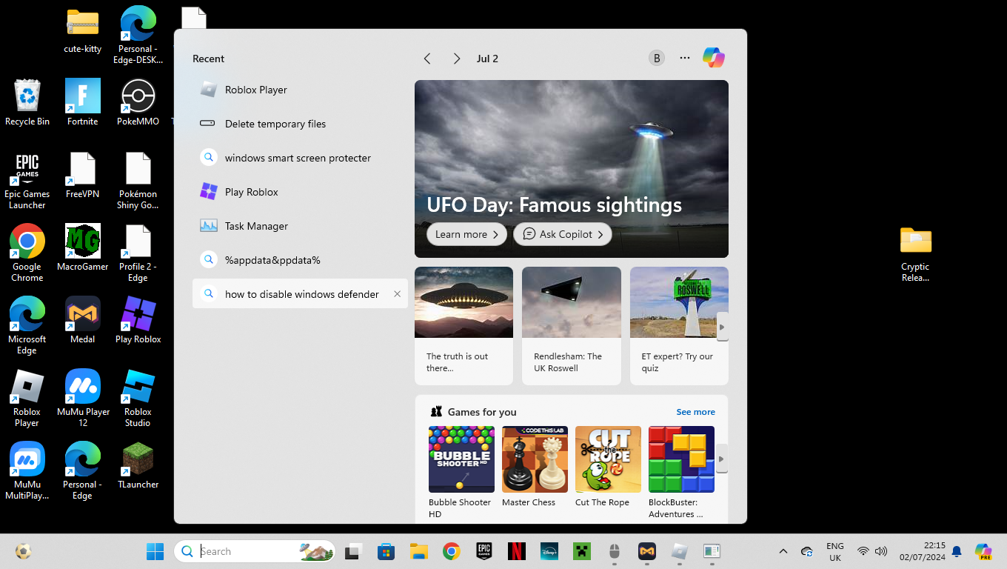This screenshot has width=1007, height=569.
Task: Click Learn more on UFO Day banner
Action: tap(466, 234)
